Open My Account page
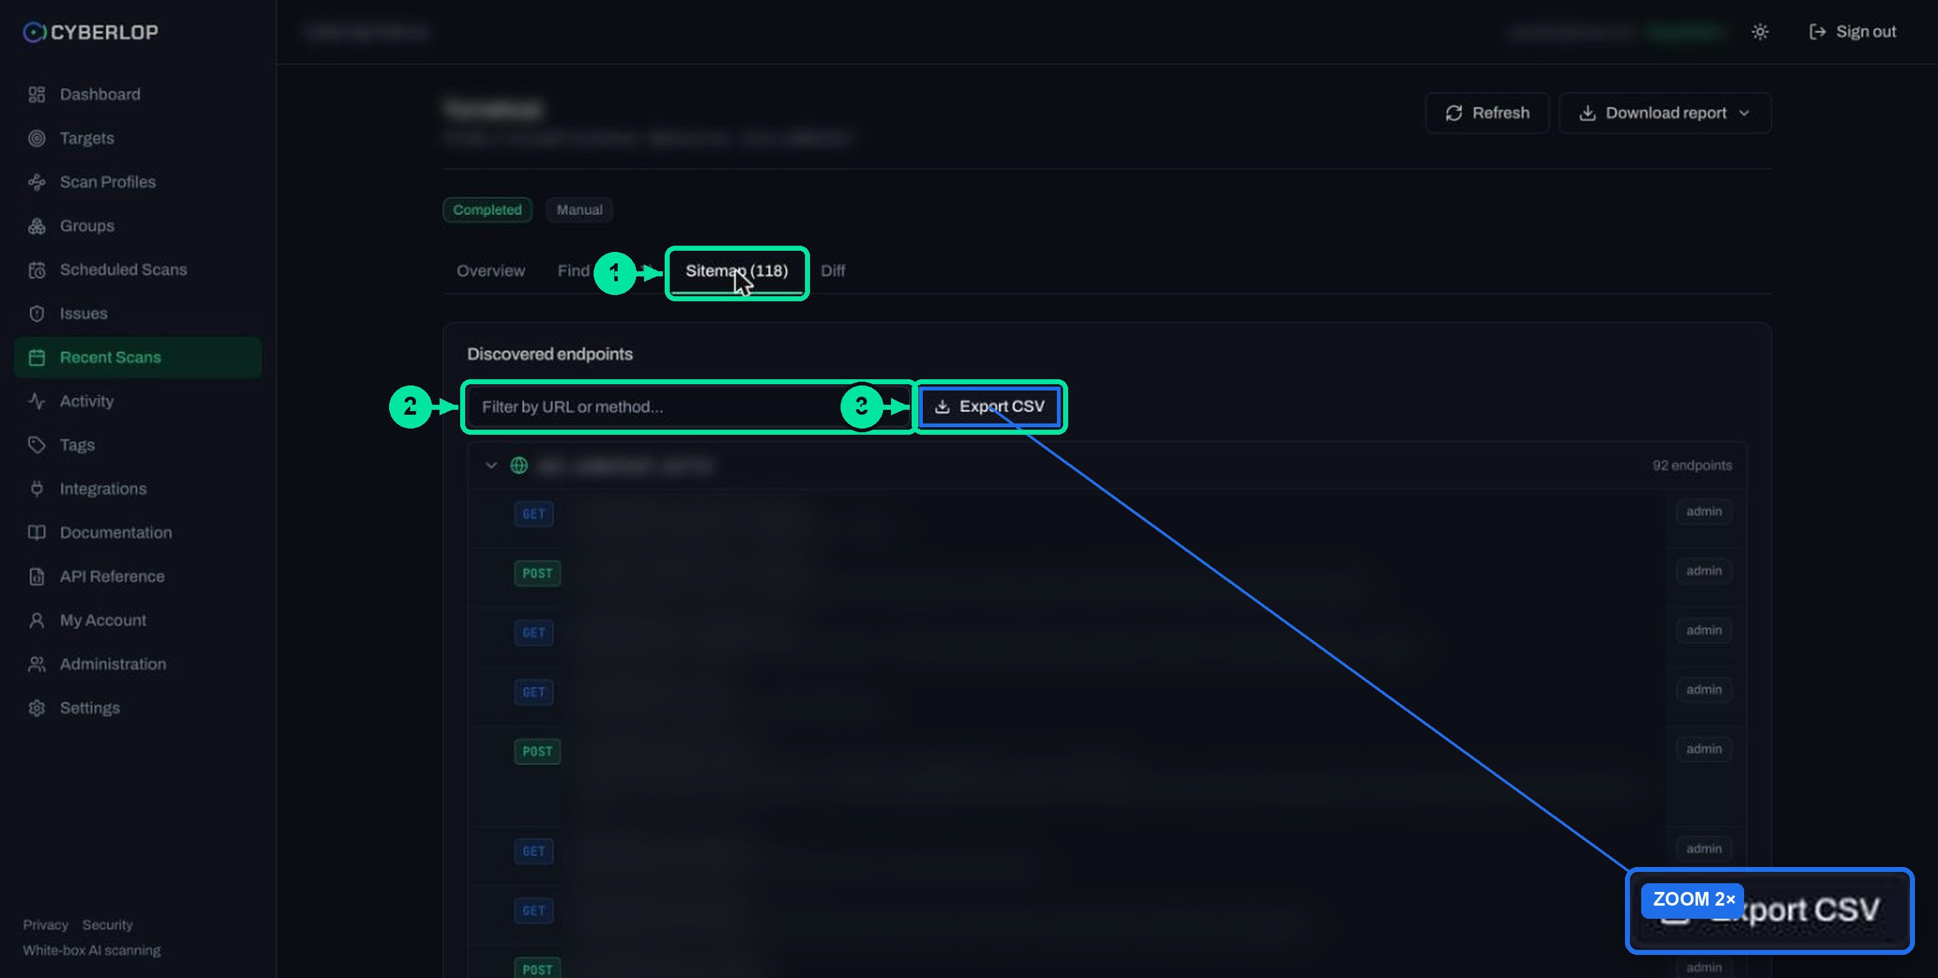Screen dimensions: 1938x978 (137, 620)
